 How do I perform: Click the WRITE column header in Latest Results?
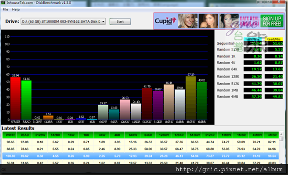(x=10, y=135)
